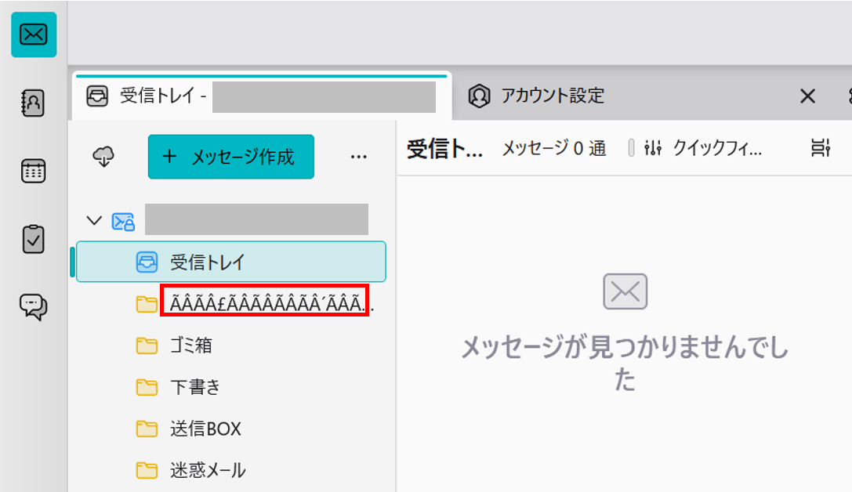Select the ゴミ箱 folder

[191, 345]
